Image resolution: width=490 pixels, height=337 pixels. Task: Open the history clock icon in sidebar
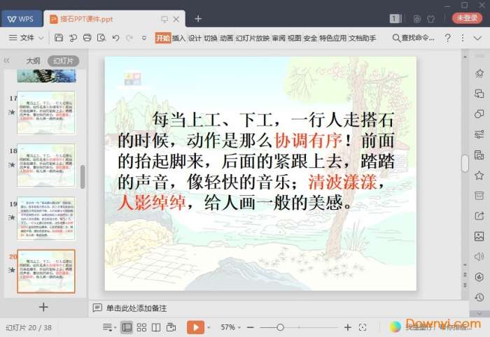479,297
